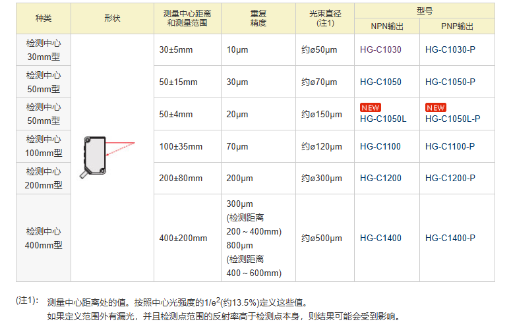Click the 测量中心距离和测量范围 column header
The width and height of the screenshot is (511, 336).
tap(187, 18)
